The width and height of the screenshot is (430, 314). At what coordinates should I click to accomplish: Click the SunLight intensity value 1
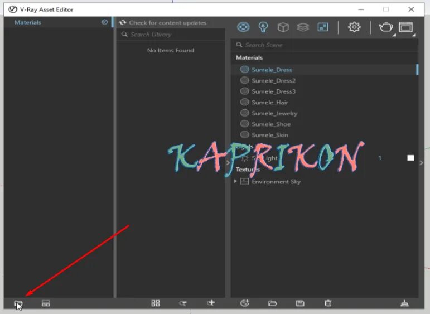point(380,158)
